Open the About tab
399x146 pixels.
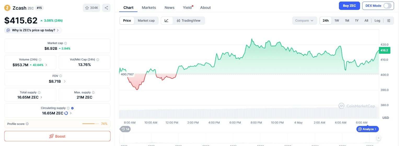tap(205, 8)
